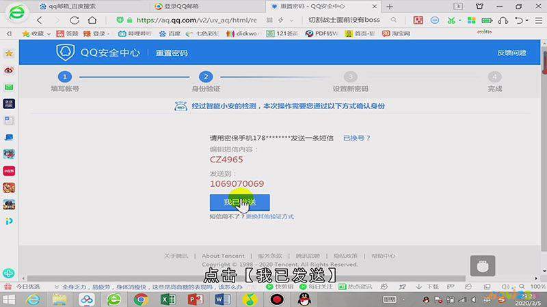547x307 pixels.
Task: Click the floating gray assistant widget
Action: point(483,266)
